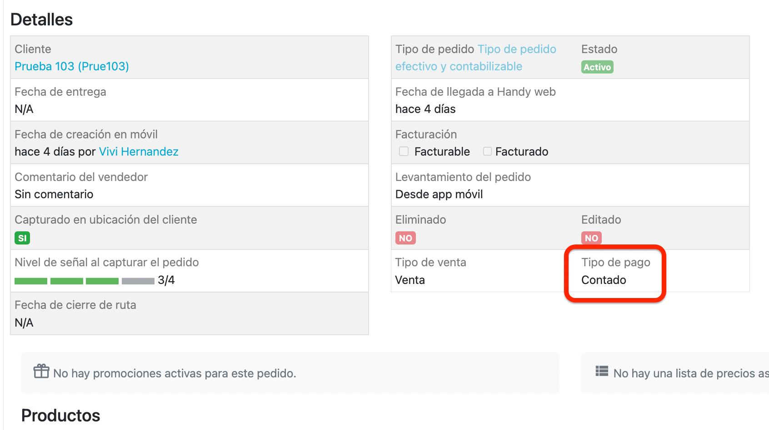The image size is (769, 430).
Task: Check the Facturado checkbox
Action: pos(487,151)
